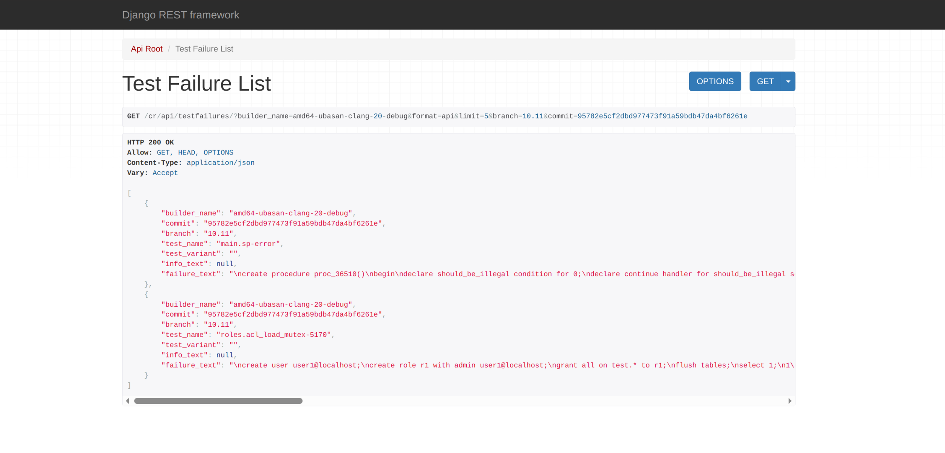
Task: Click the Allow header methods list
Action: (x=195, y=152)
